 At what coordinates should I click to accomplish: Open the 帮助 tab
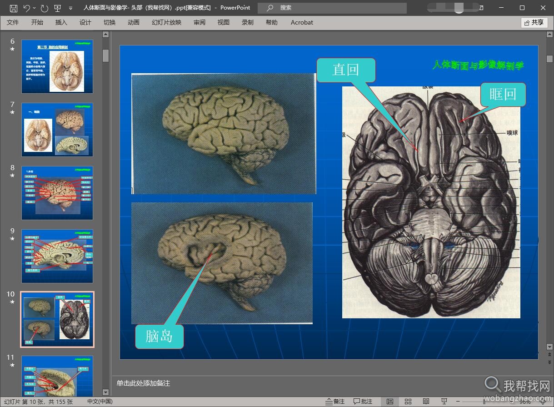pos(272,22)
